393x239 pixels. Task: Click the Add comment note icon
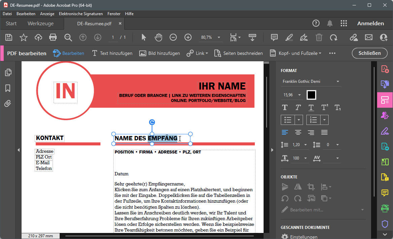pos(274,37)
